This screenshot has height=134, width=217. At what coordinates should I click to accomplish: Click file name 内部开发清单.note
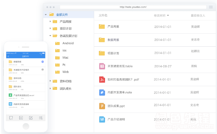120,92
